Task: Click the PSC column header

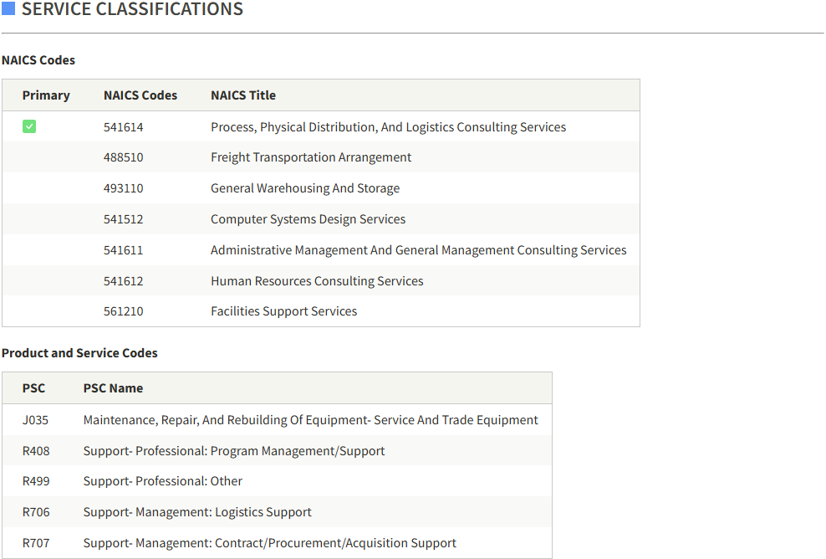Action: (33, 388)
